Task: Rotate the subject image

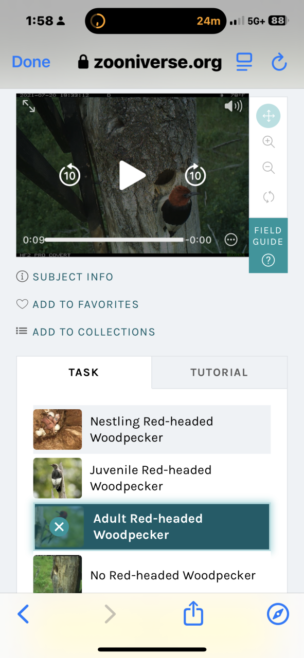Action: coord(269,197)
